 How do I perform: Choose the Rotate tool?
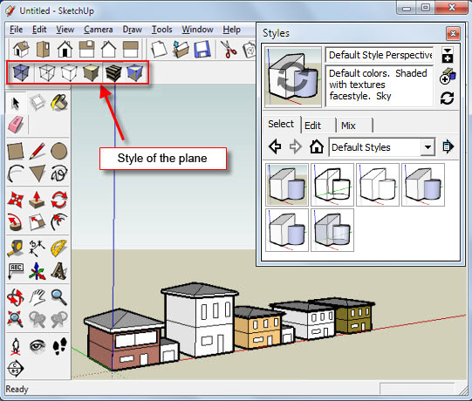[59, 200]
